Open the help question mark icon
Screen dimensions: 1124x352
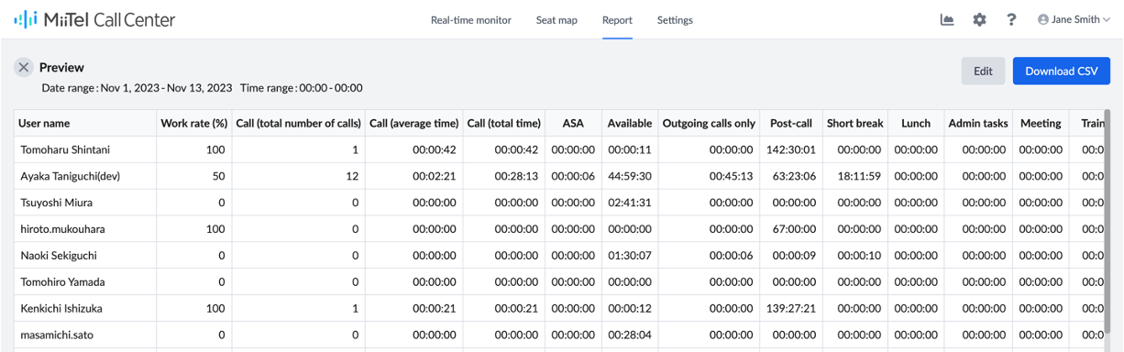pos(1011,19)
